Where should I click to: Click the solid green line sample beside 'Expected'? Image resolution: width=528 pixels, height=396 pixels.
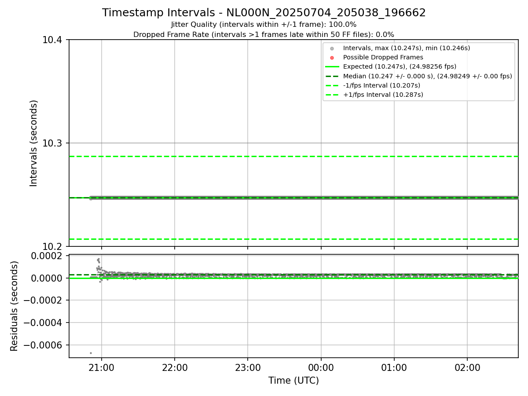332,67
